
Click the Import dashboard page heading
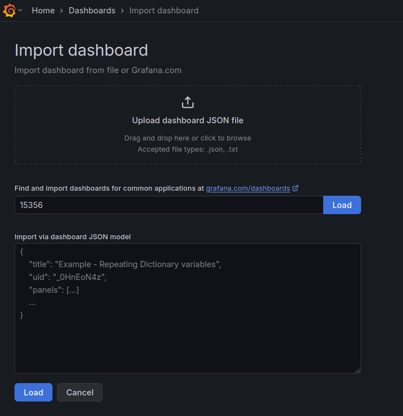(81, 50)
